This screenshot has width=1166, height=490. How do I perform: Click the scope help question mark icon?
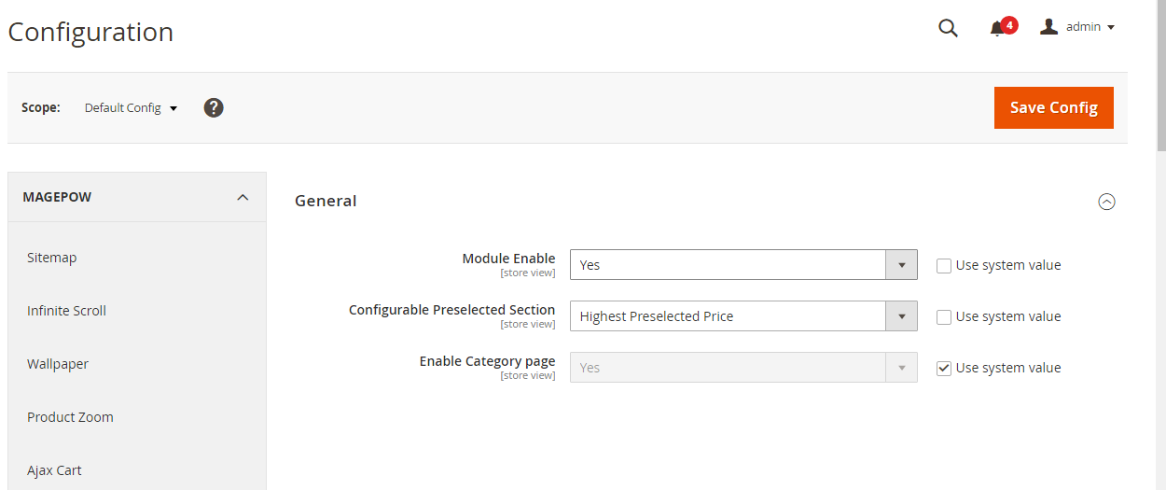(214, 107)
